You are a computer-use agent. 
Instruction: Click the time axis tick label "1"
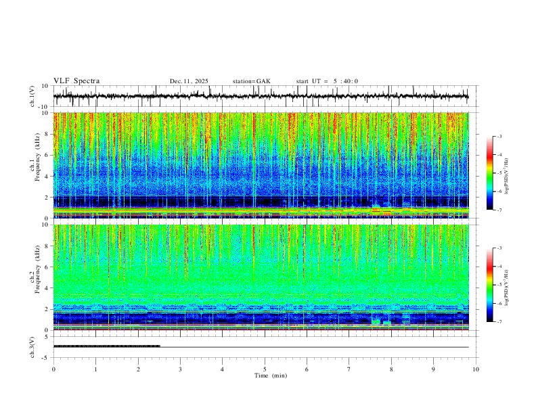point(95,369)
